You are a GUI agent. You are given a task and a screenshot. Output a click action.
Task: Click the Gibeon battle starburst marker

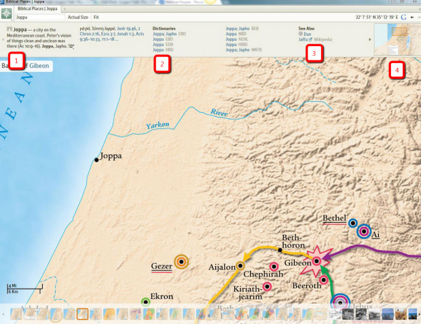(316, 261)
